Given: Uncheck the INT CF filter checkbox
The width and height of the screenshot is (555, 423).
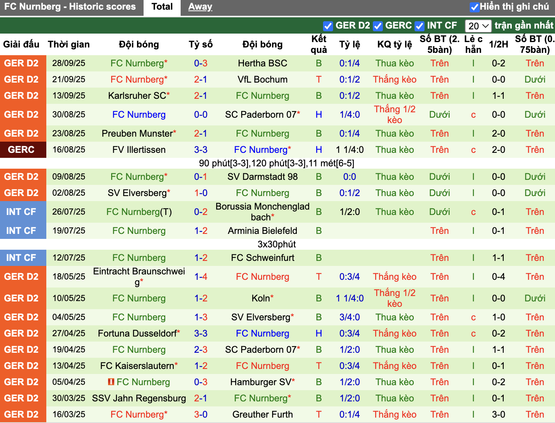Looking at the screenshot, I should click(x=420, y=26).
